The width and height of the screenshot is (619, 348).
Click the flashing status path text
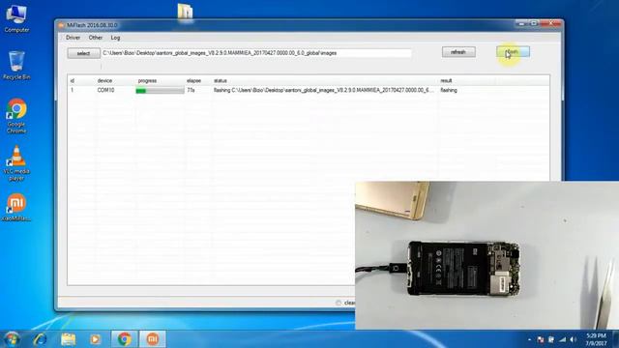pos(323,90)
